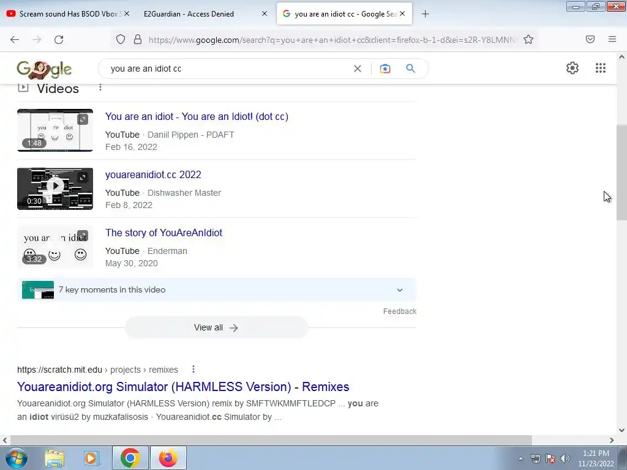Send Feedback on video results
The height and width of the screenshot is (470, 627).
tap(399, 311)
